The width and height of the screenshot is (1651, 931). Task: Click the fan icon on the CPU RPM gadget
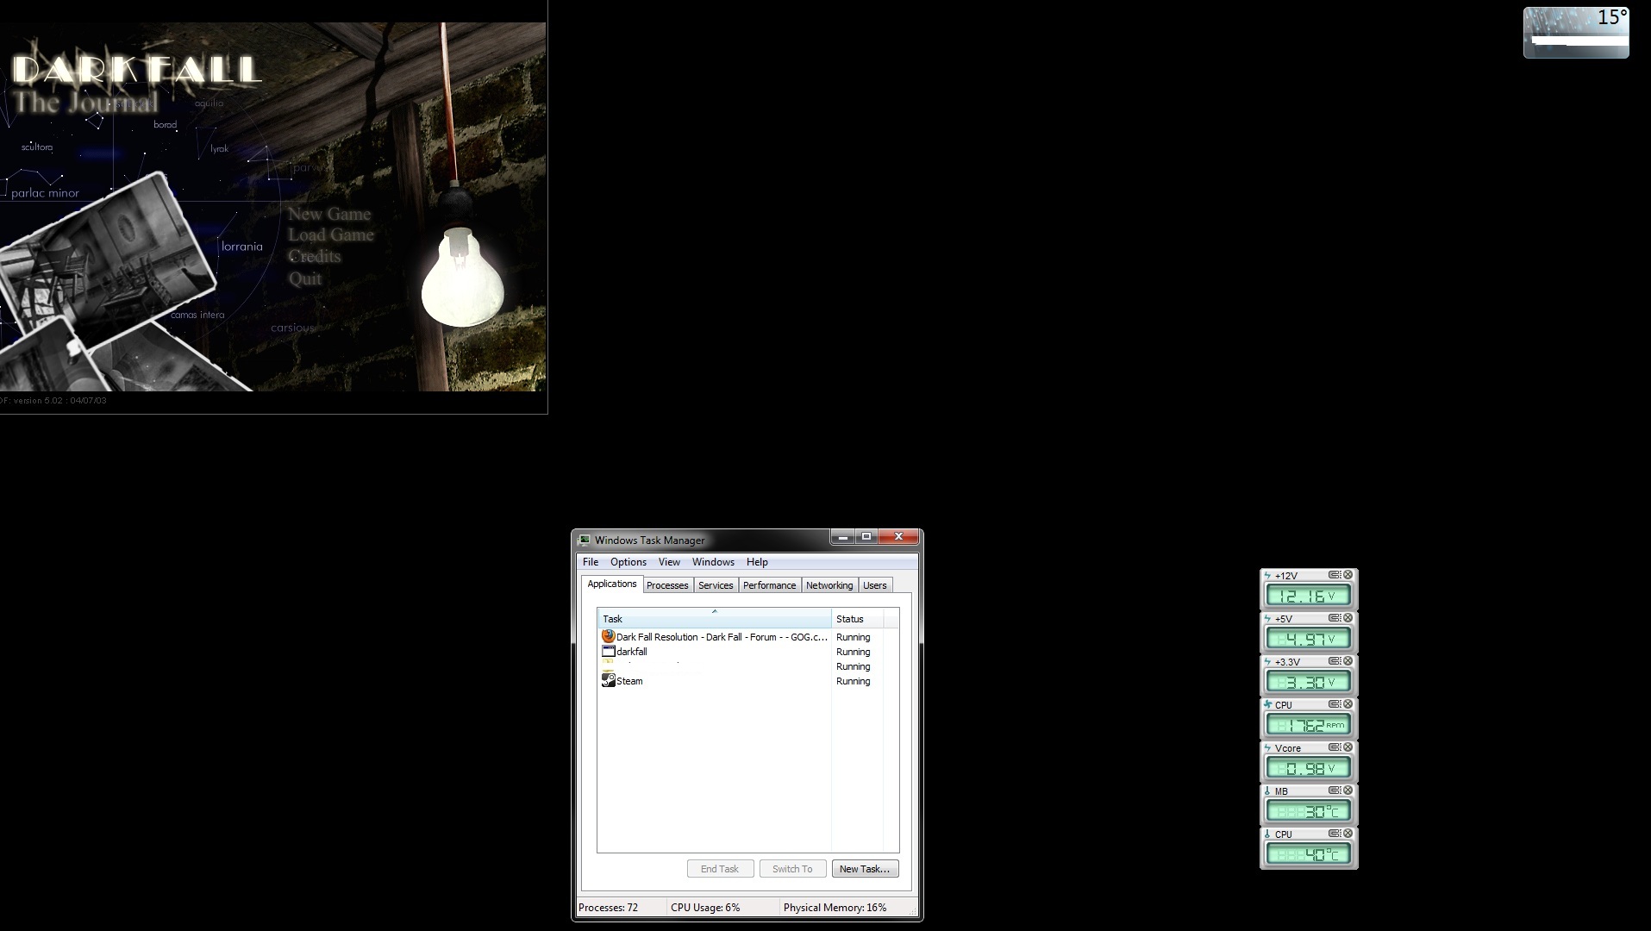(x=1268, y=705)
